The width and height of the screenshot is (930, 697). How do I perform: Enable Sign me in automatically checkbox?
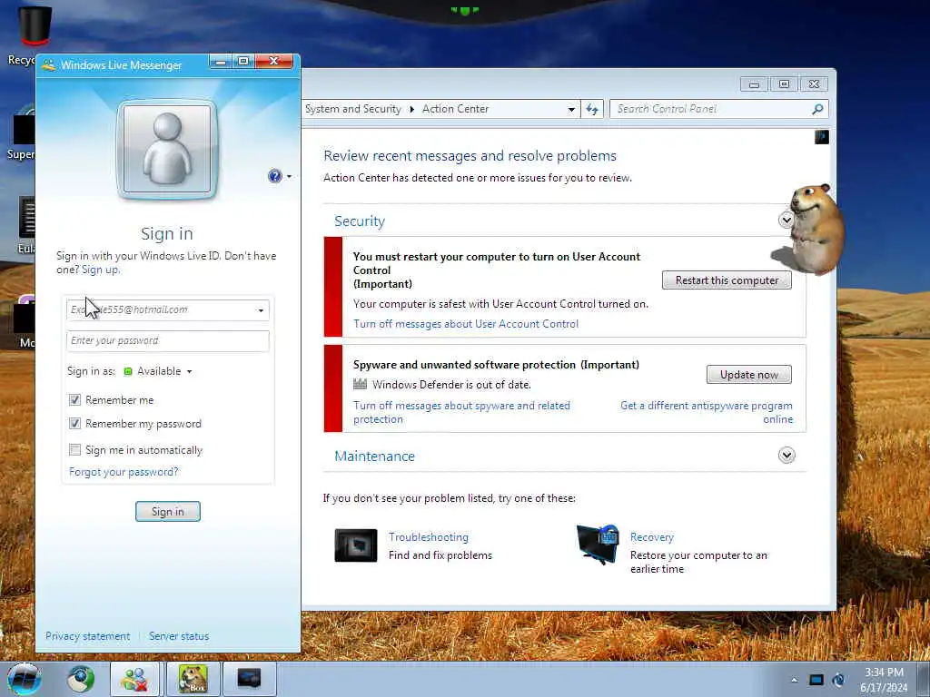(74, 450)
